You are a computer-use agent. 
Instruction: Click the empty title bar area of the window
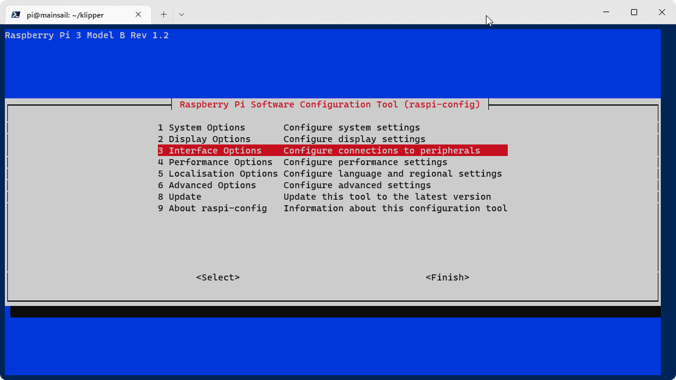[x=364, y=12]
